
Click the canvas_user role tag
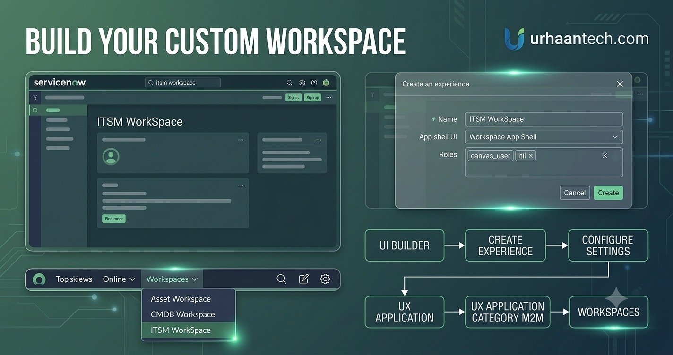(x=491, y=156)
